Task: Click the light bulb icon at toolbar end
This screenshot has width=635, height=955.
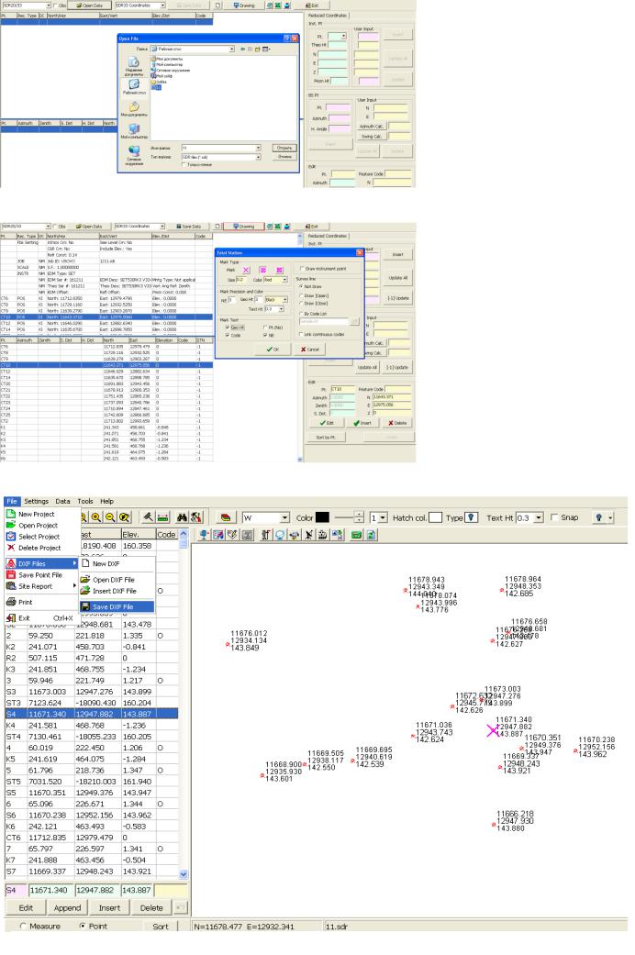Action: click(x=599, y=517)
